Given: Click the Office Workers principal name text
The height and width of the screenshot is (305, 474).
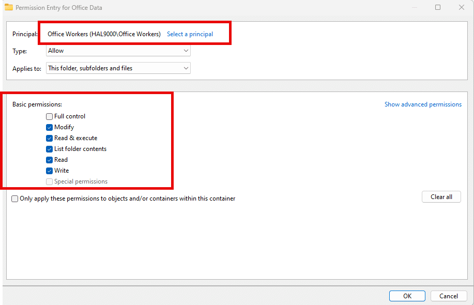Looking at the screenshot, I should coord(104,34).
